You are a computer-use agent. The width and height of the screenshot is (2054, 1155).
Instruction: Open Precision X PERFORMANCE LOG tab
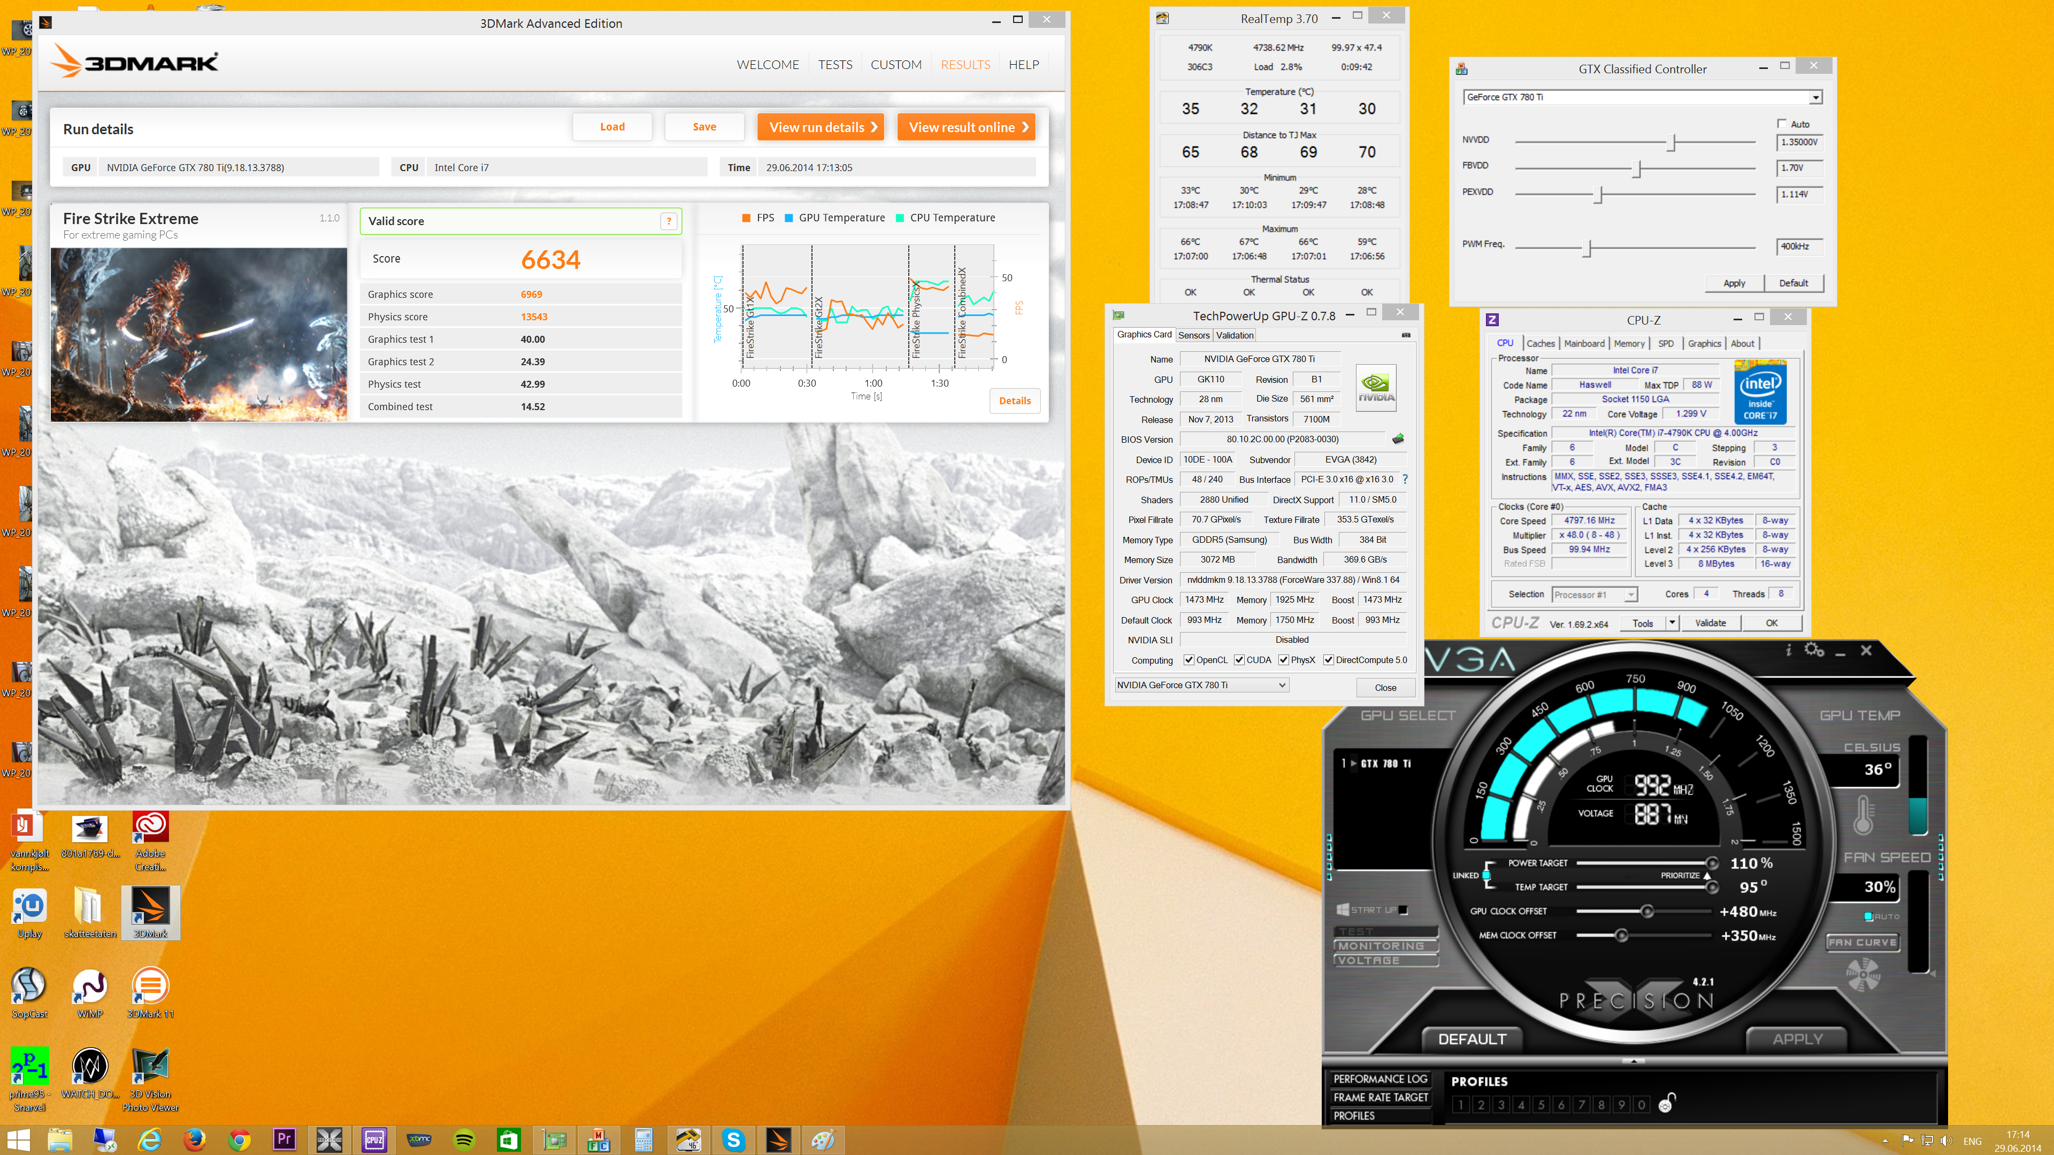point(1380,1079)
